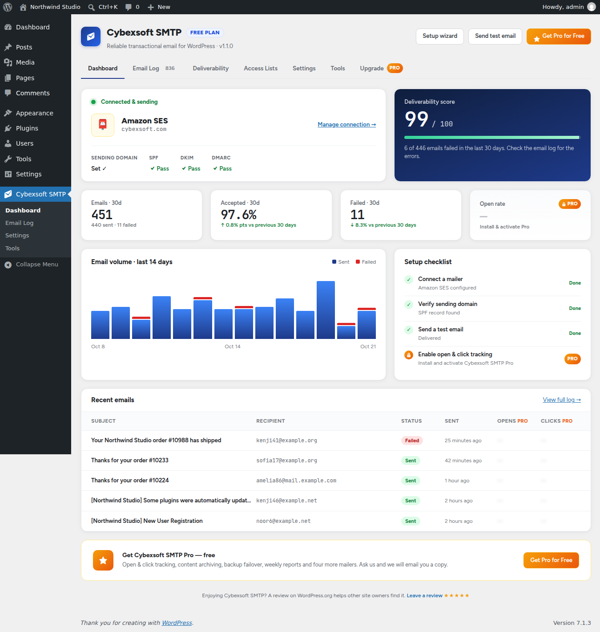Launch the Setup wizard
Viewport: 600px width, 632px height.
pos(440,37)
